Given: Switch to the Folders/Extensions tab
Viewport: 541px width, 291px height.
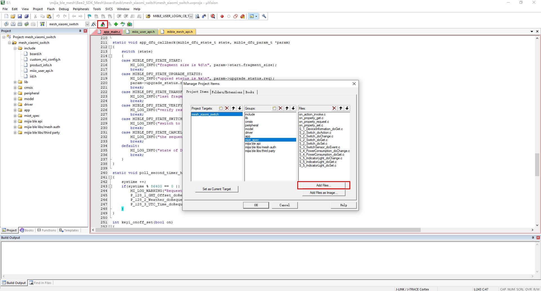Looking at the screenshot, I should point(227,92).
